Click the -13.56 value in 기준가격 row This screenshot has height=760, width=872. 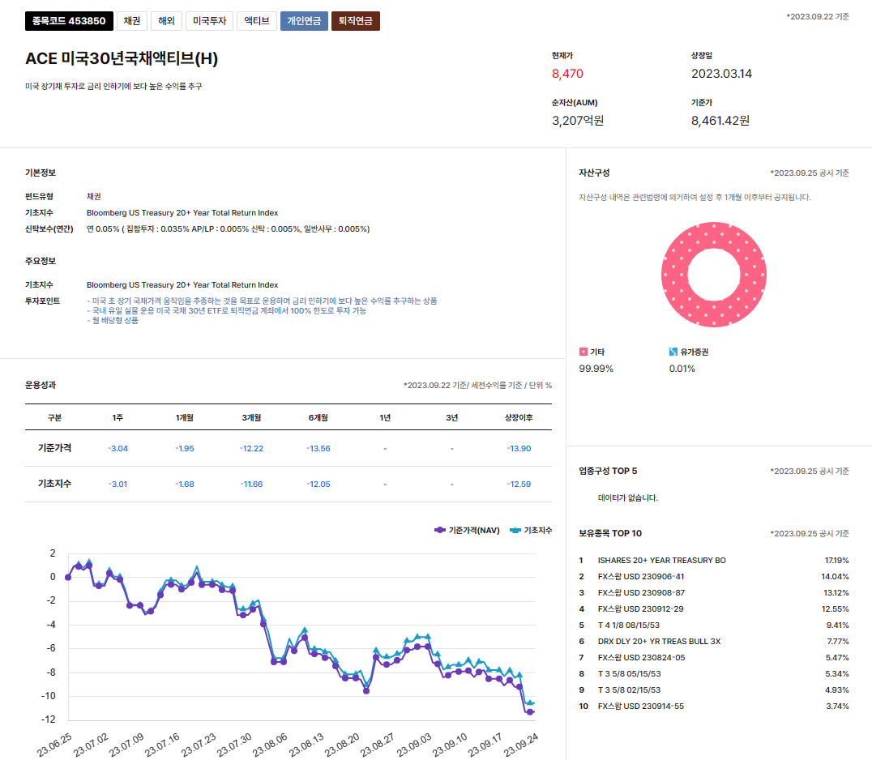click(318, 449)
